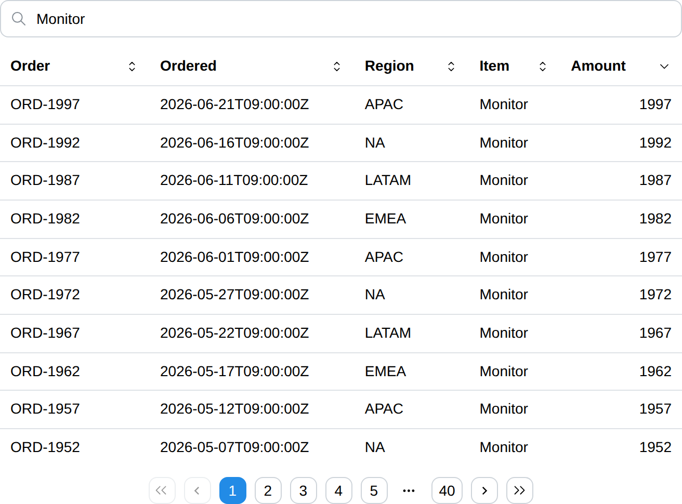Select page 1 in pagination
This screenshot has width=682, height=504.
[232, 490]
